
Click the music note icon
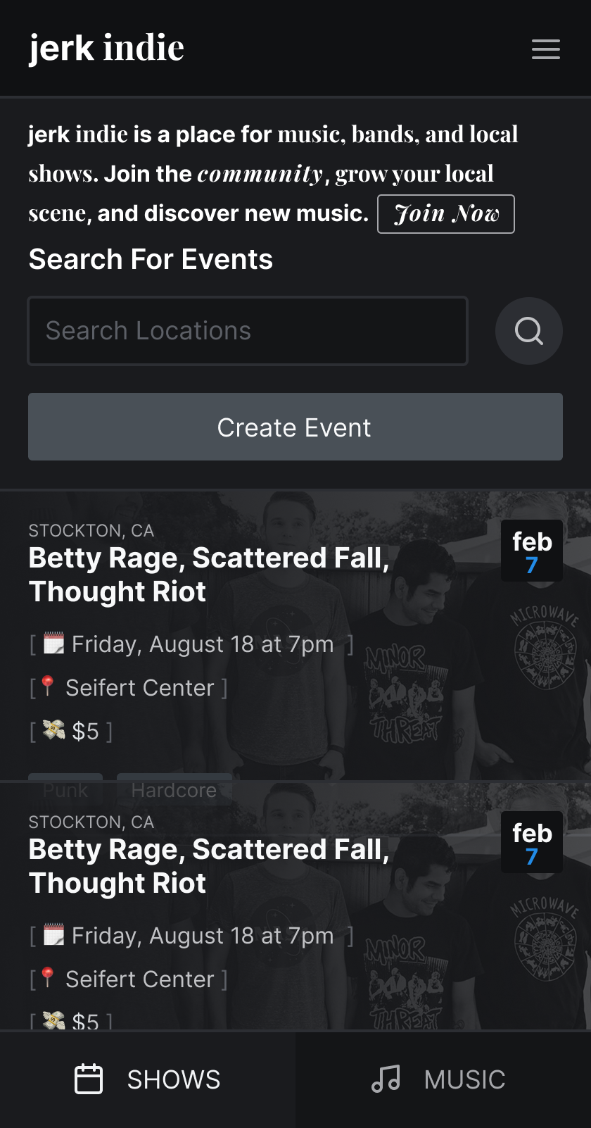click(x=386, y=1079)
